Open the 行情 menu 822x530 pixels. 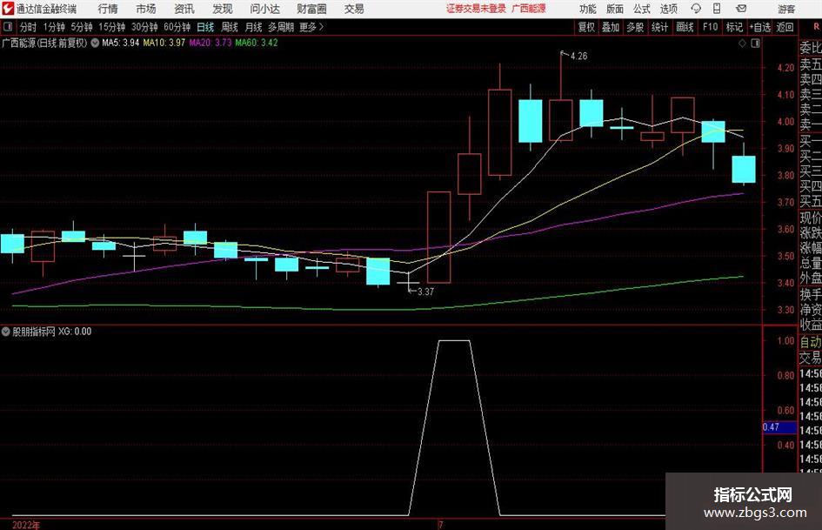click(108, 9)
